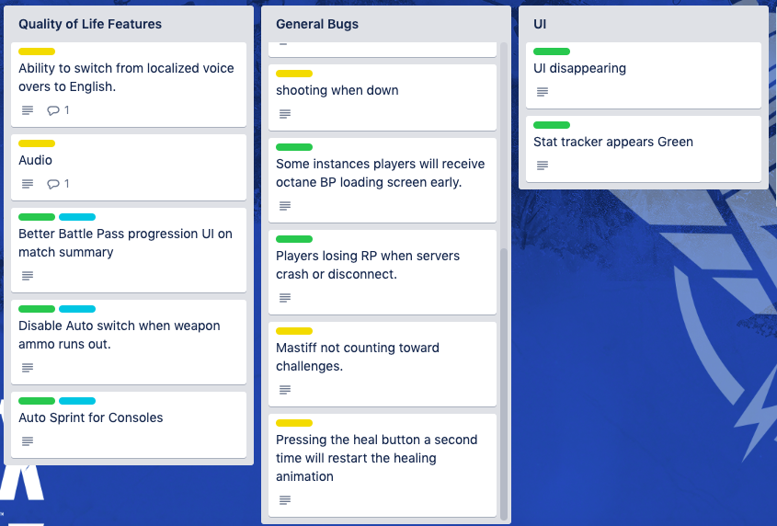Click description icon on the Audio card
The height and width of the screenshot is (526, 777).
28,184
